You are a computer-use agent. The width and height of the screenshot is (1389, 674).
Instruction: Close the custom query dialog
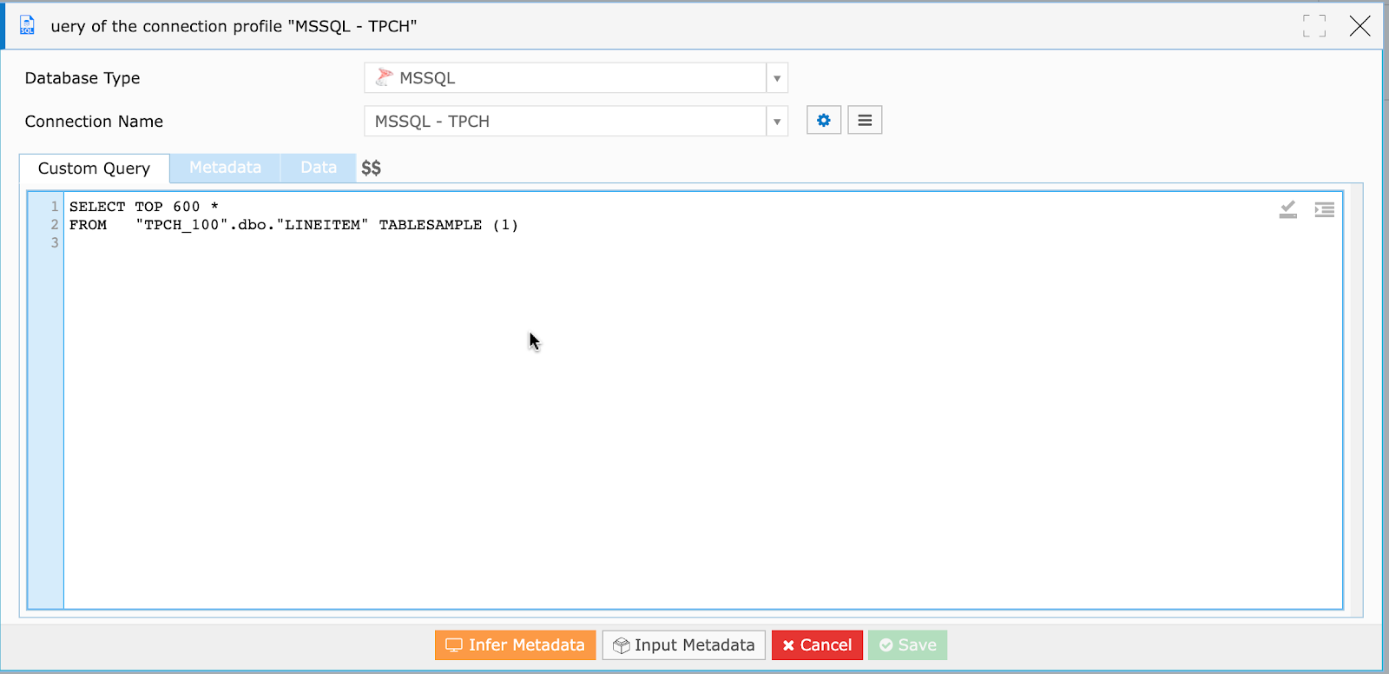pyautogui.click(x=1360, y=26)
